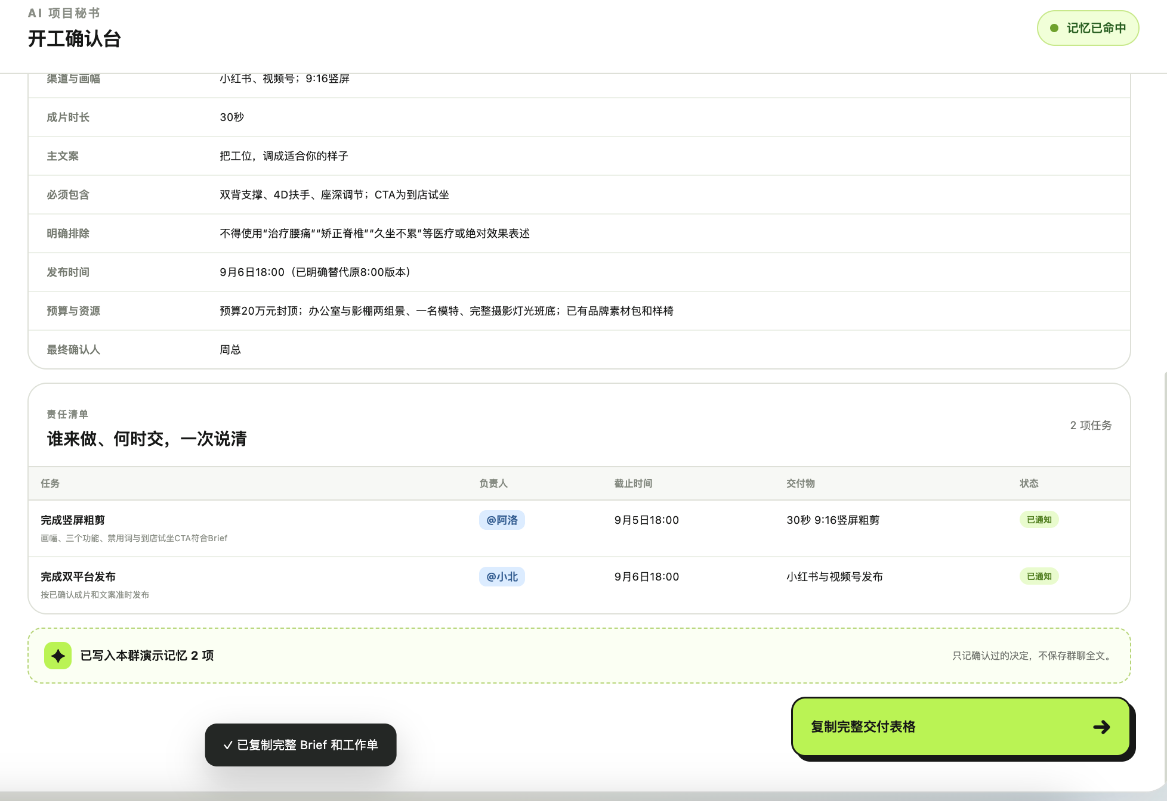Screen dimensions: 1167x801
Task: Select the 完成竖屏粗剪 task title
Action: (x=73, y=520)
